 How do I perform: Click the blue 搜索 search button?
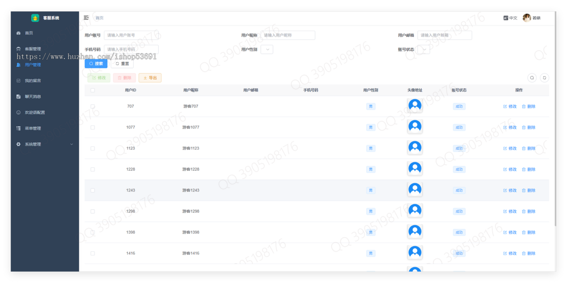click(96, 64)
